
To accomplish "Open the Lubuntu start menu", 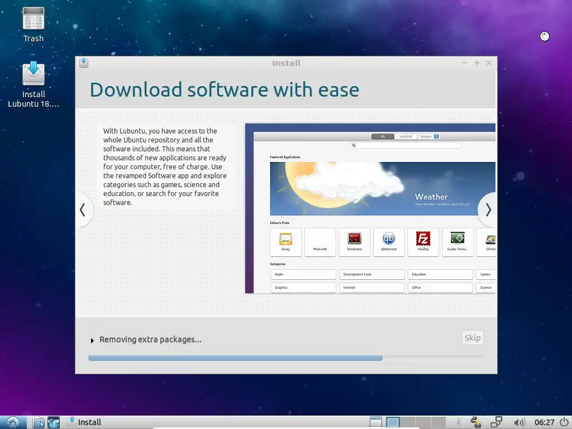I will point(13,422).
